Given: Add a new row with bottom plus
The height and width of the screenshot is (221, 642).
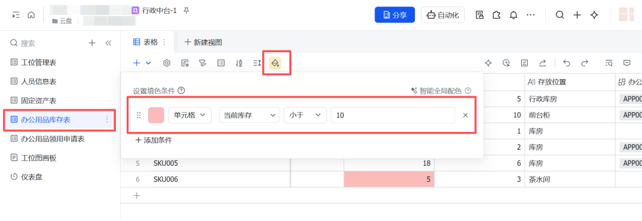Looking at the screenshot, I should click(x=137, y=195).
